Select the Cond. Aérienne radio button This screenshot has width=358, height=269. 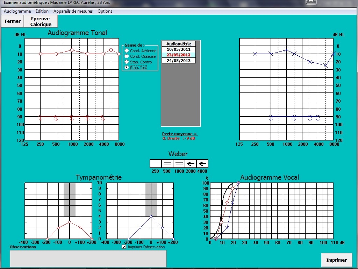(x=127, y=51)
